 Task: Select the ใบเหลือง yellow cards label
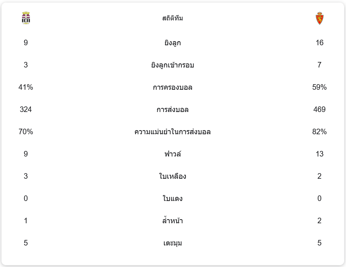coord(172,176)
